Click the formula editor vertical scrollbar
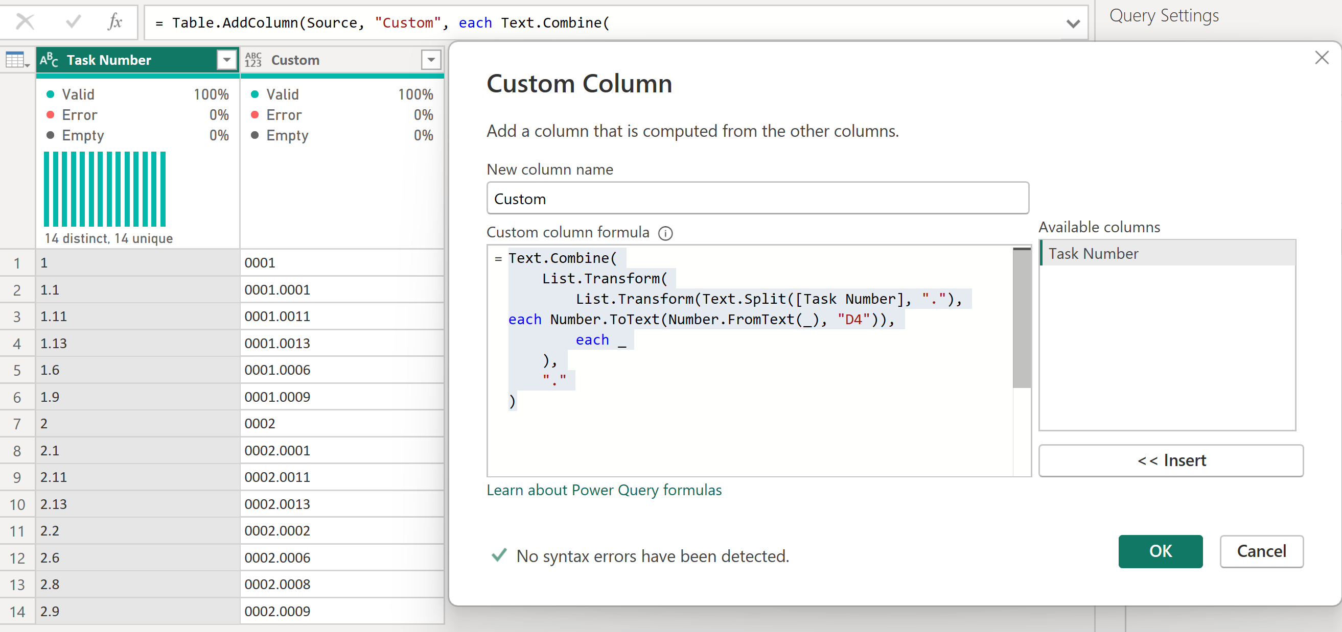Viewport: 1342px width, 632px height. tap(1022, 318)
